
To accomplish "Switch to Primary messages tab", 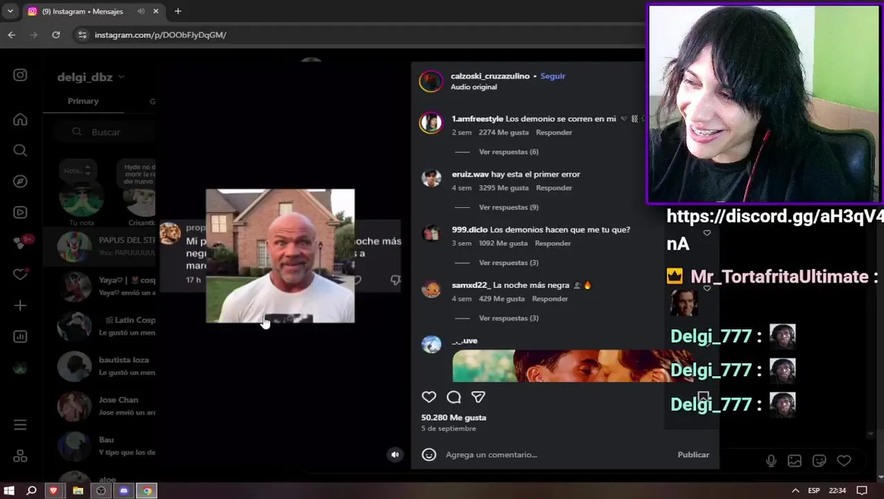I will pyautogui.click(x=83, y=101).
